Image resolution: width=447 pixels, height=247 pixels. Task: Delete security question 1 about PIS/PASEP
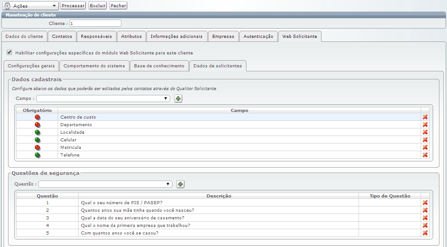click(425, 203)
